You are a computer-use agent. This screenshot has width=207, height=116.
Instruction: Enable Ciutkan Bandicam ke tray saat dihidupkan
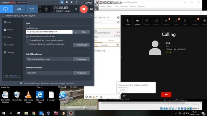coord(27,40)
